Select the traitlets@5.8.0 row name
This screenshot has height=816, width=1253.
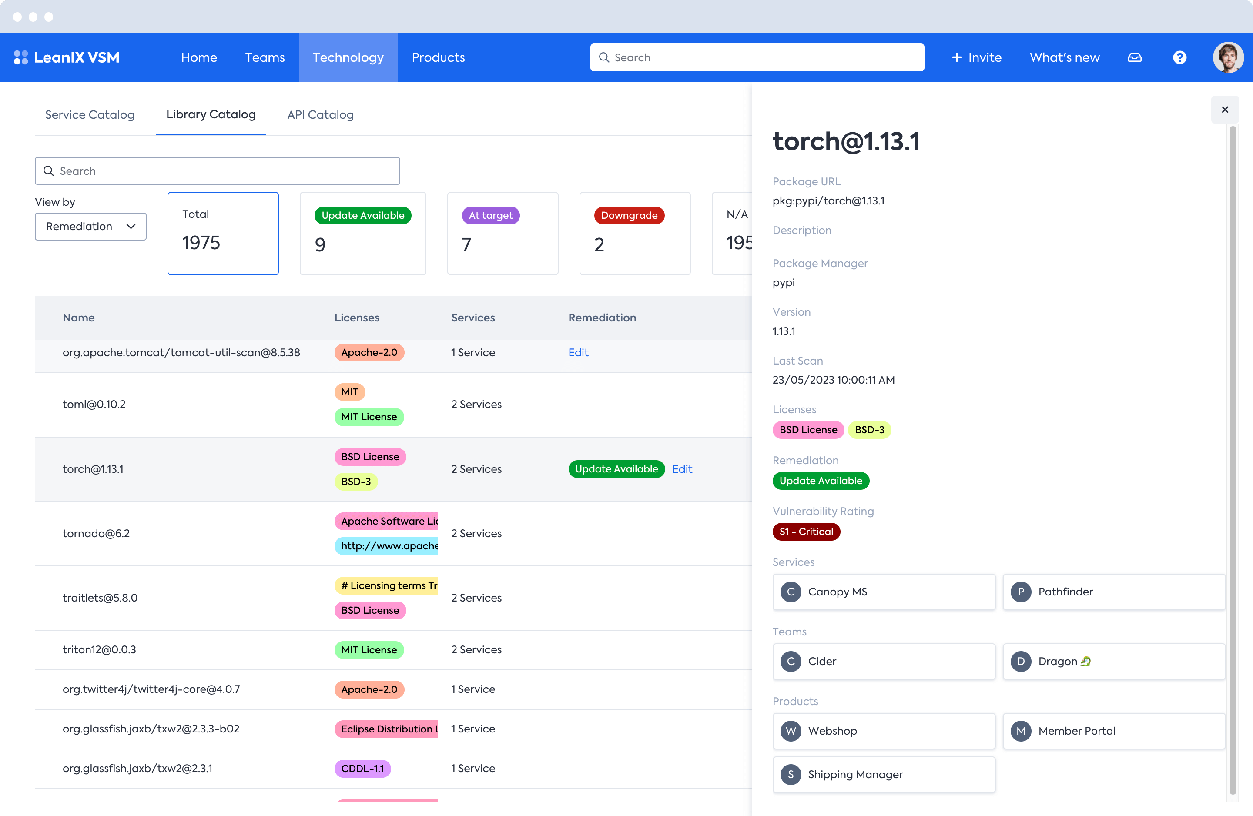pyautogui.click(x=100, y=598)
